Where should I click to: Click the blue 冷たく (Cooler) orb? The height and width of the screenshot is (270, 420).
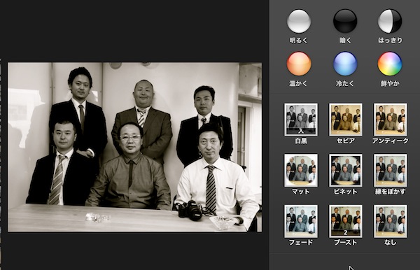(x=345, y=64)
